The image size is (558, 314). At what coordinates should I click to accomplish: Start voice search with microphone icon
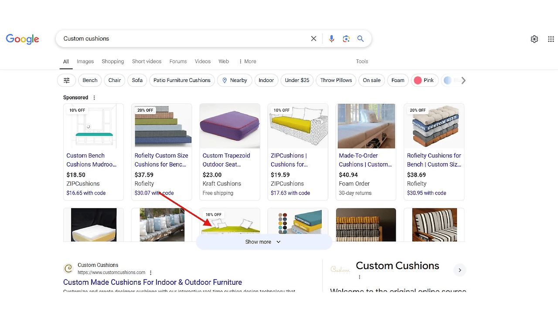pos(332,39)
